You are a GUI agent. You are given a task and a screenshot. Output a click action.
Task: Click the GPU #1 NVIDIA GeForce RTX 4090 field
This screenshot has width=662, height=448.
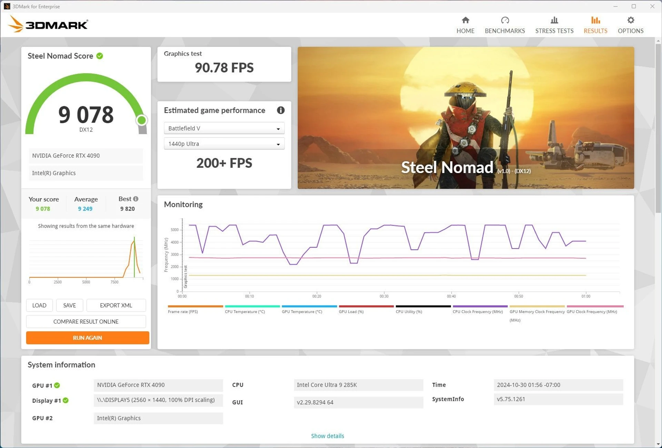point(158,385)
